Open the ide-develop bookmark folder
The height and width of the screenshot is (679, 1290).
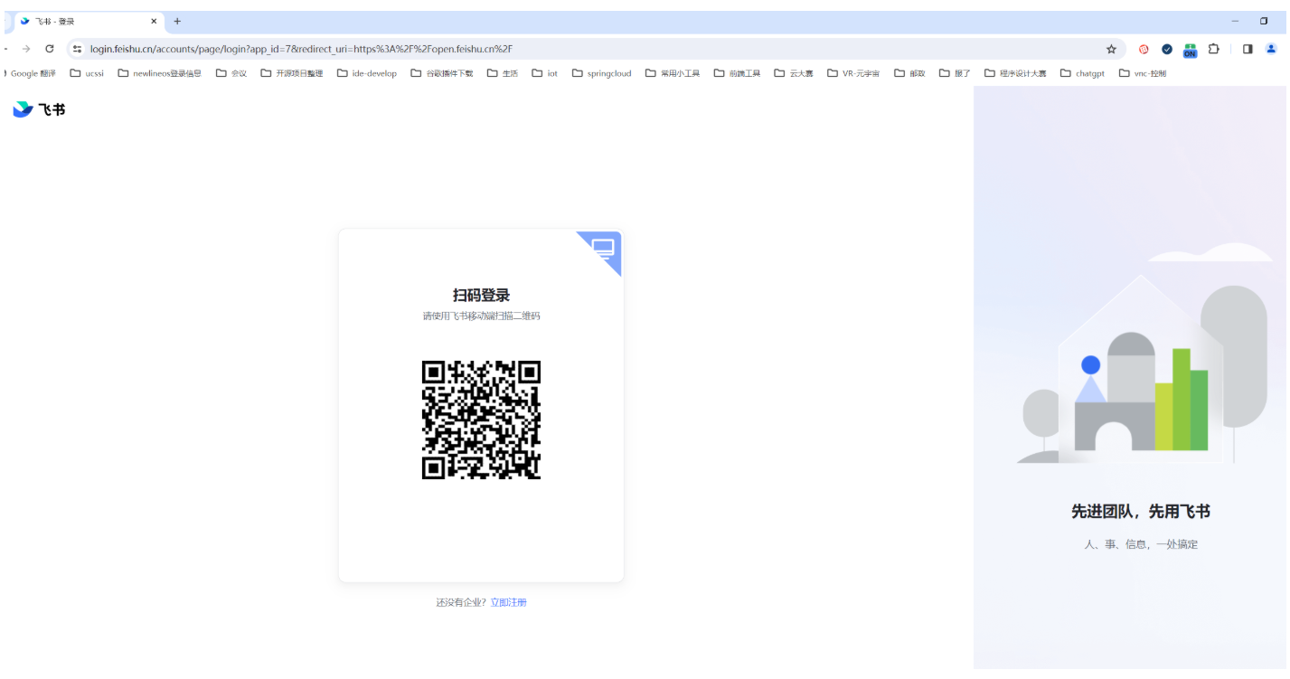367,73
